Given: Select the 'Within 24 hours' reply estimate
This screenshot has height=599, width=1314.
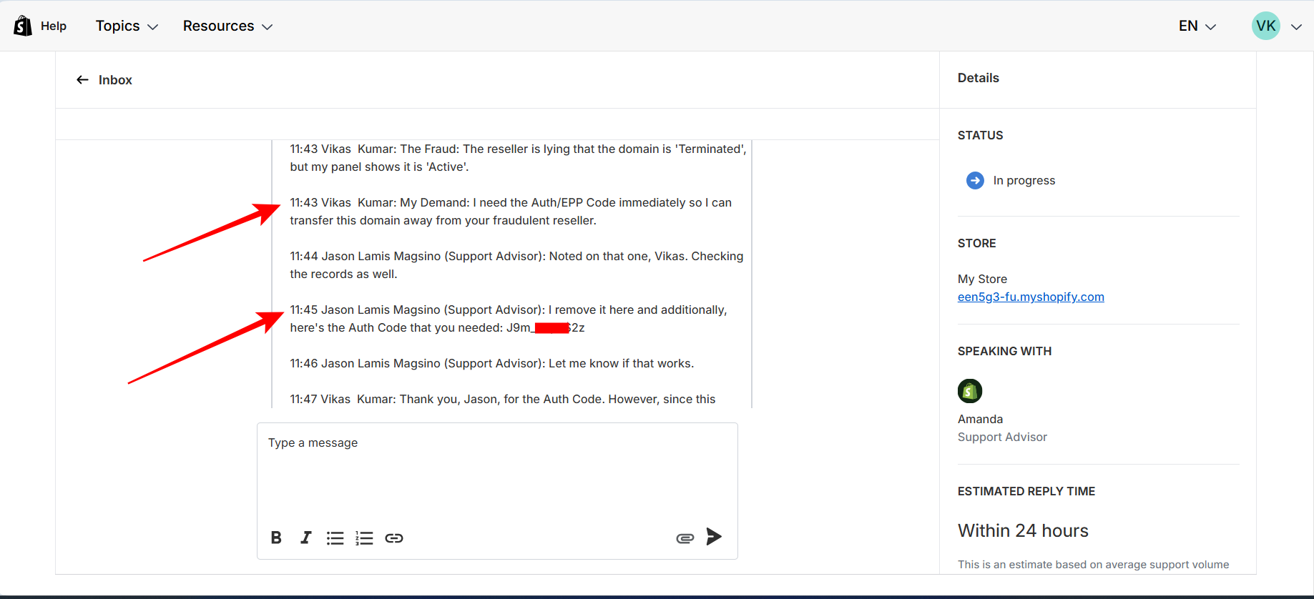Looking at the screenshot, I should click(1023, 530).
